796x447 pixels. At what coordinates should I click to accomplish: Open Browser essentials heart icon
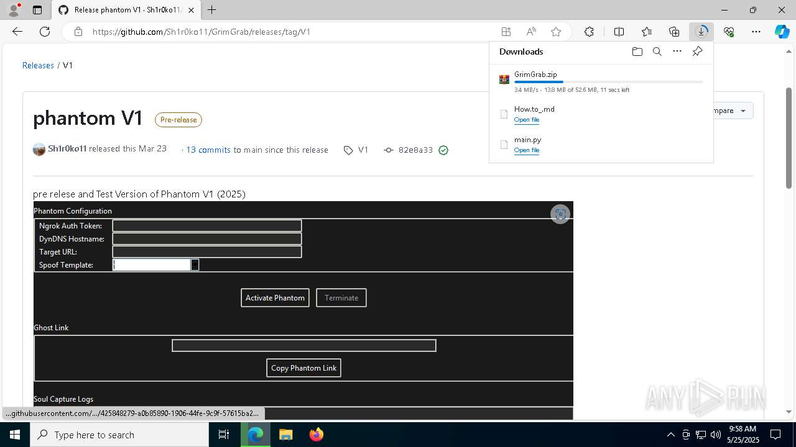point(729,32)
